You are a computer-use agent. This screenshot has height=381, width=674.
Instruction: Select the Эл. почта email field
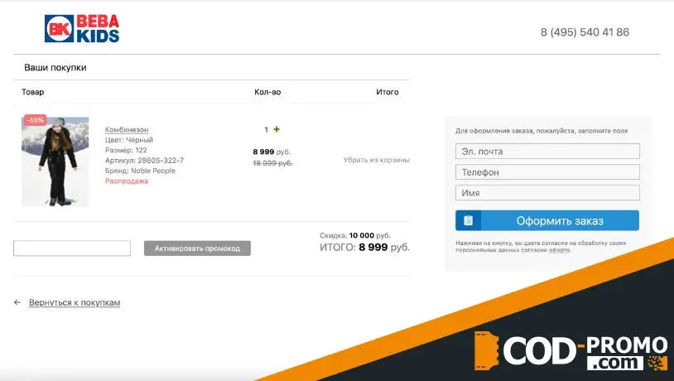click(x=547, y=152)
